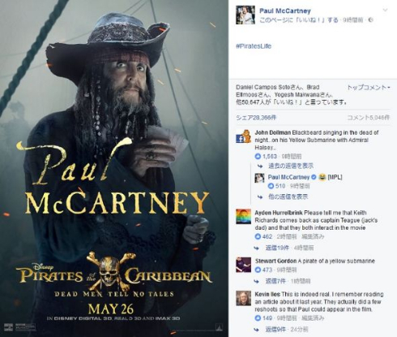Click verified badge beside Paul McCartney reply
397x337 pixels.
point(314,177)
